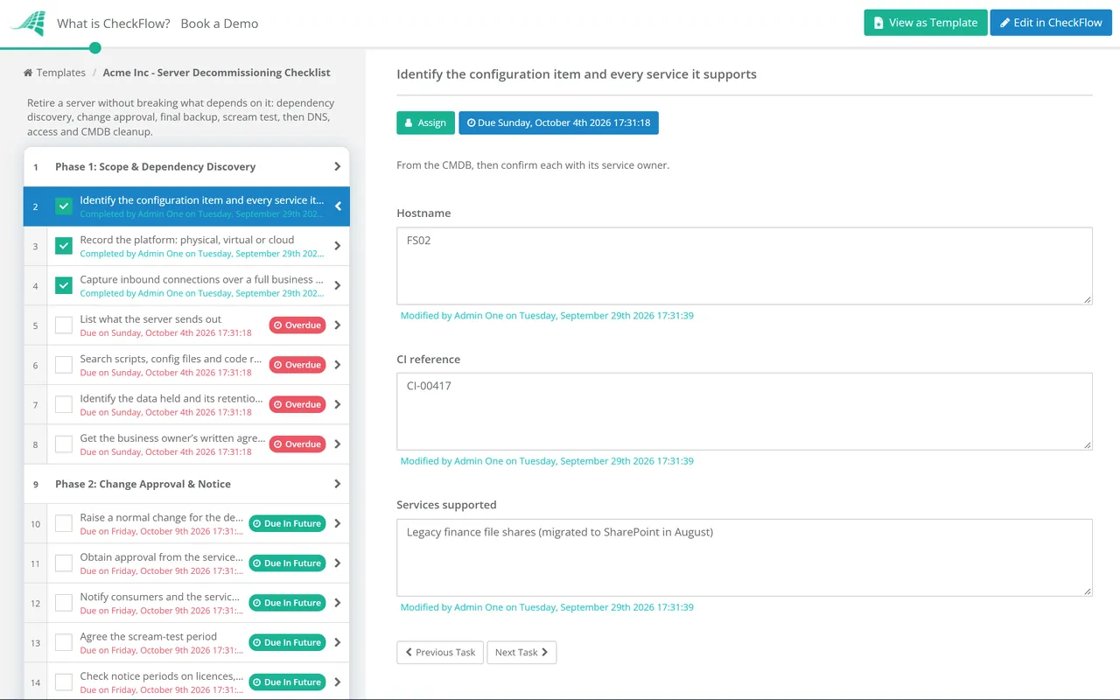The height and width of the screenshot is (700, 1120).
Task: Check the Identify the data held task
Action: click(64, 404)
